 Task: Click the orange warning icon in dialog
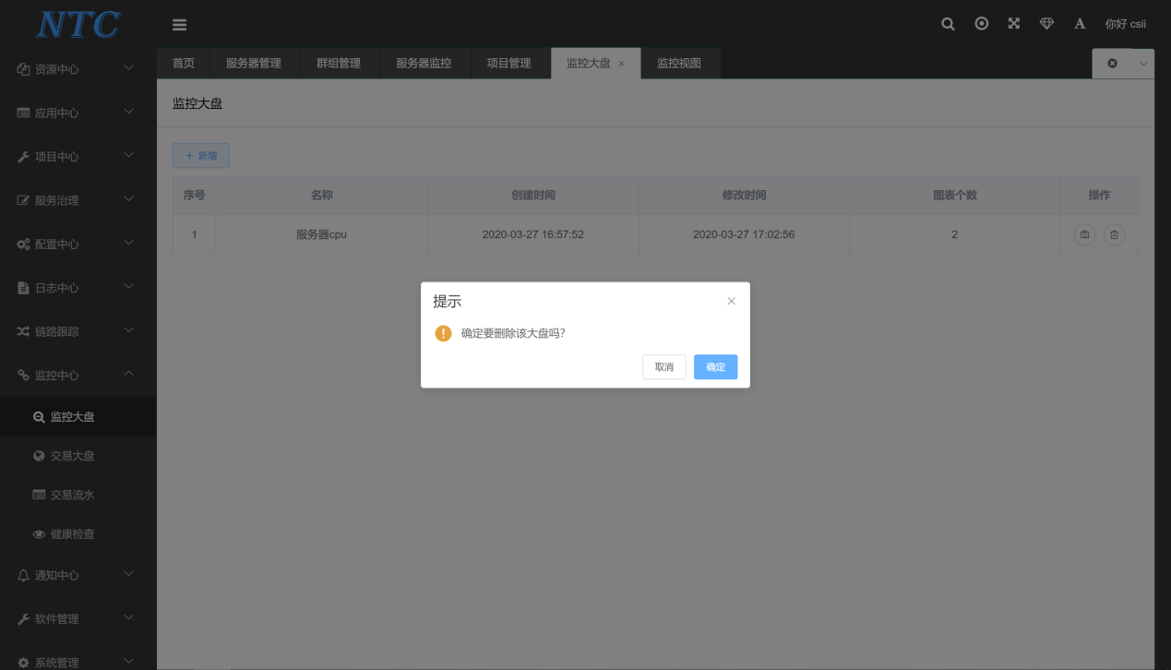click(x=443, y=333)
